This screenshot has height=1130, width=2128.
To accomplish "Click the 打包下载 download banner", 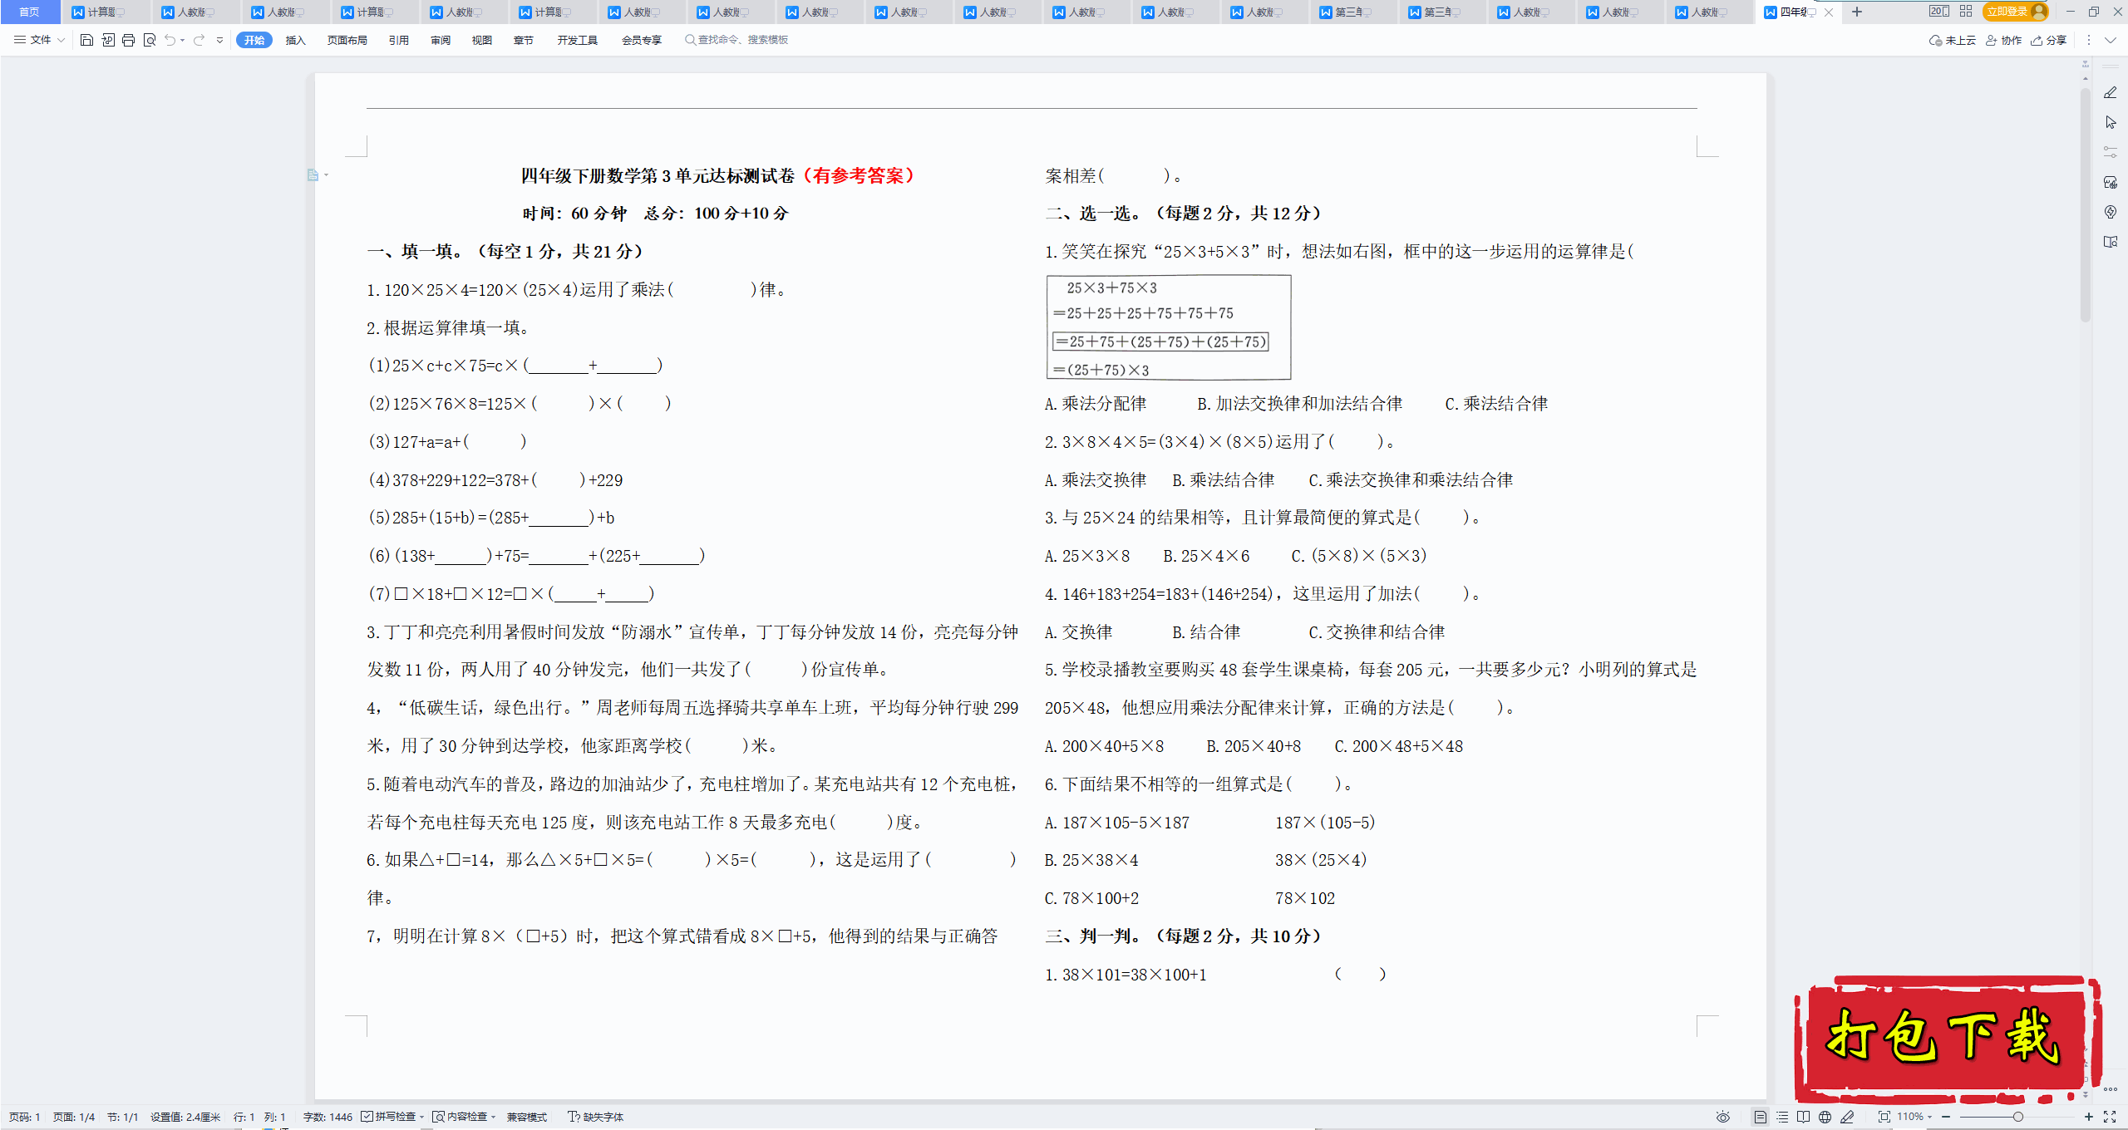I will click(x=1947, y=1039).
